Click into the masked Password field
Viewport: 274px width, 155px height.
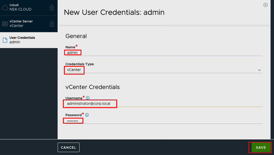[x=164, y=121]
